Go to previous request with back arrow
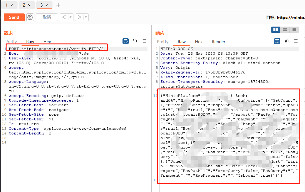 coord(64,17)
